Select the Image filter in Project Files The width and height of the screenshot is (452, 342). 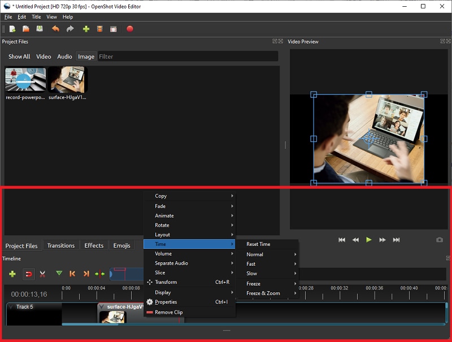(86, 57)
